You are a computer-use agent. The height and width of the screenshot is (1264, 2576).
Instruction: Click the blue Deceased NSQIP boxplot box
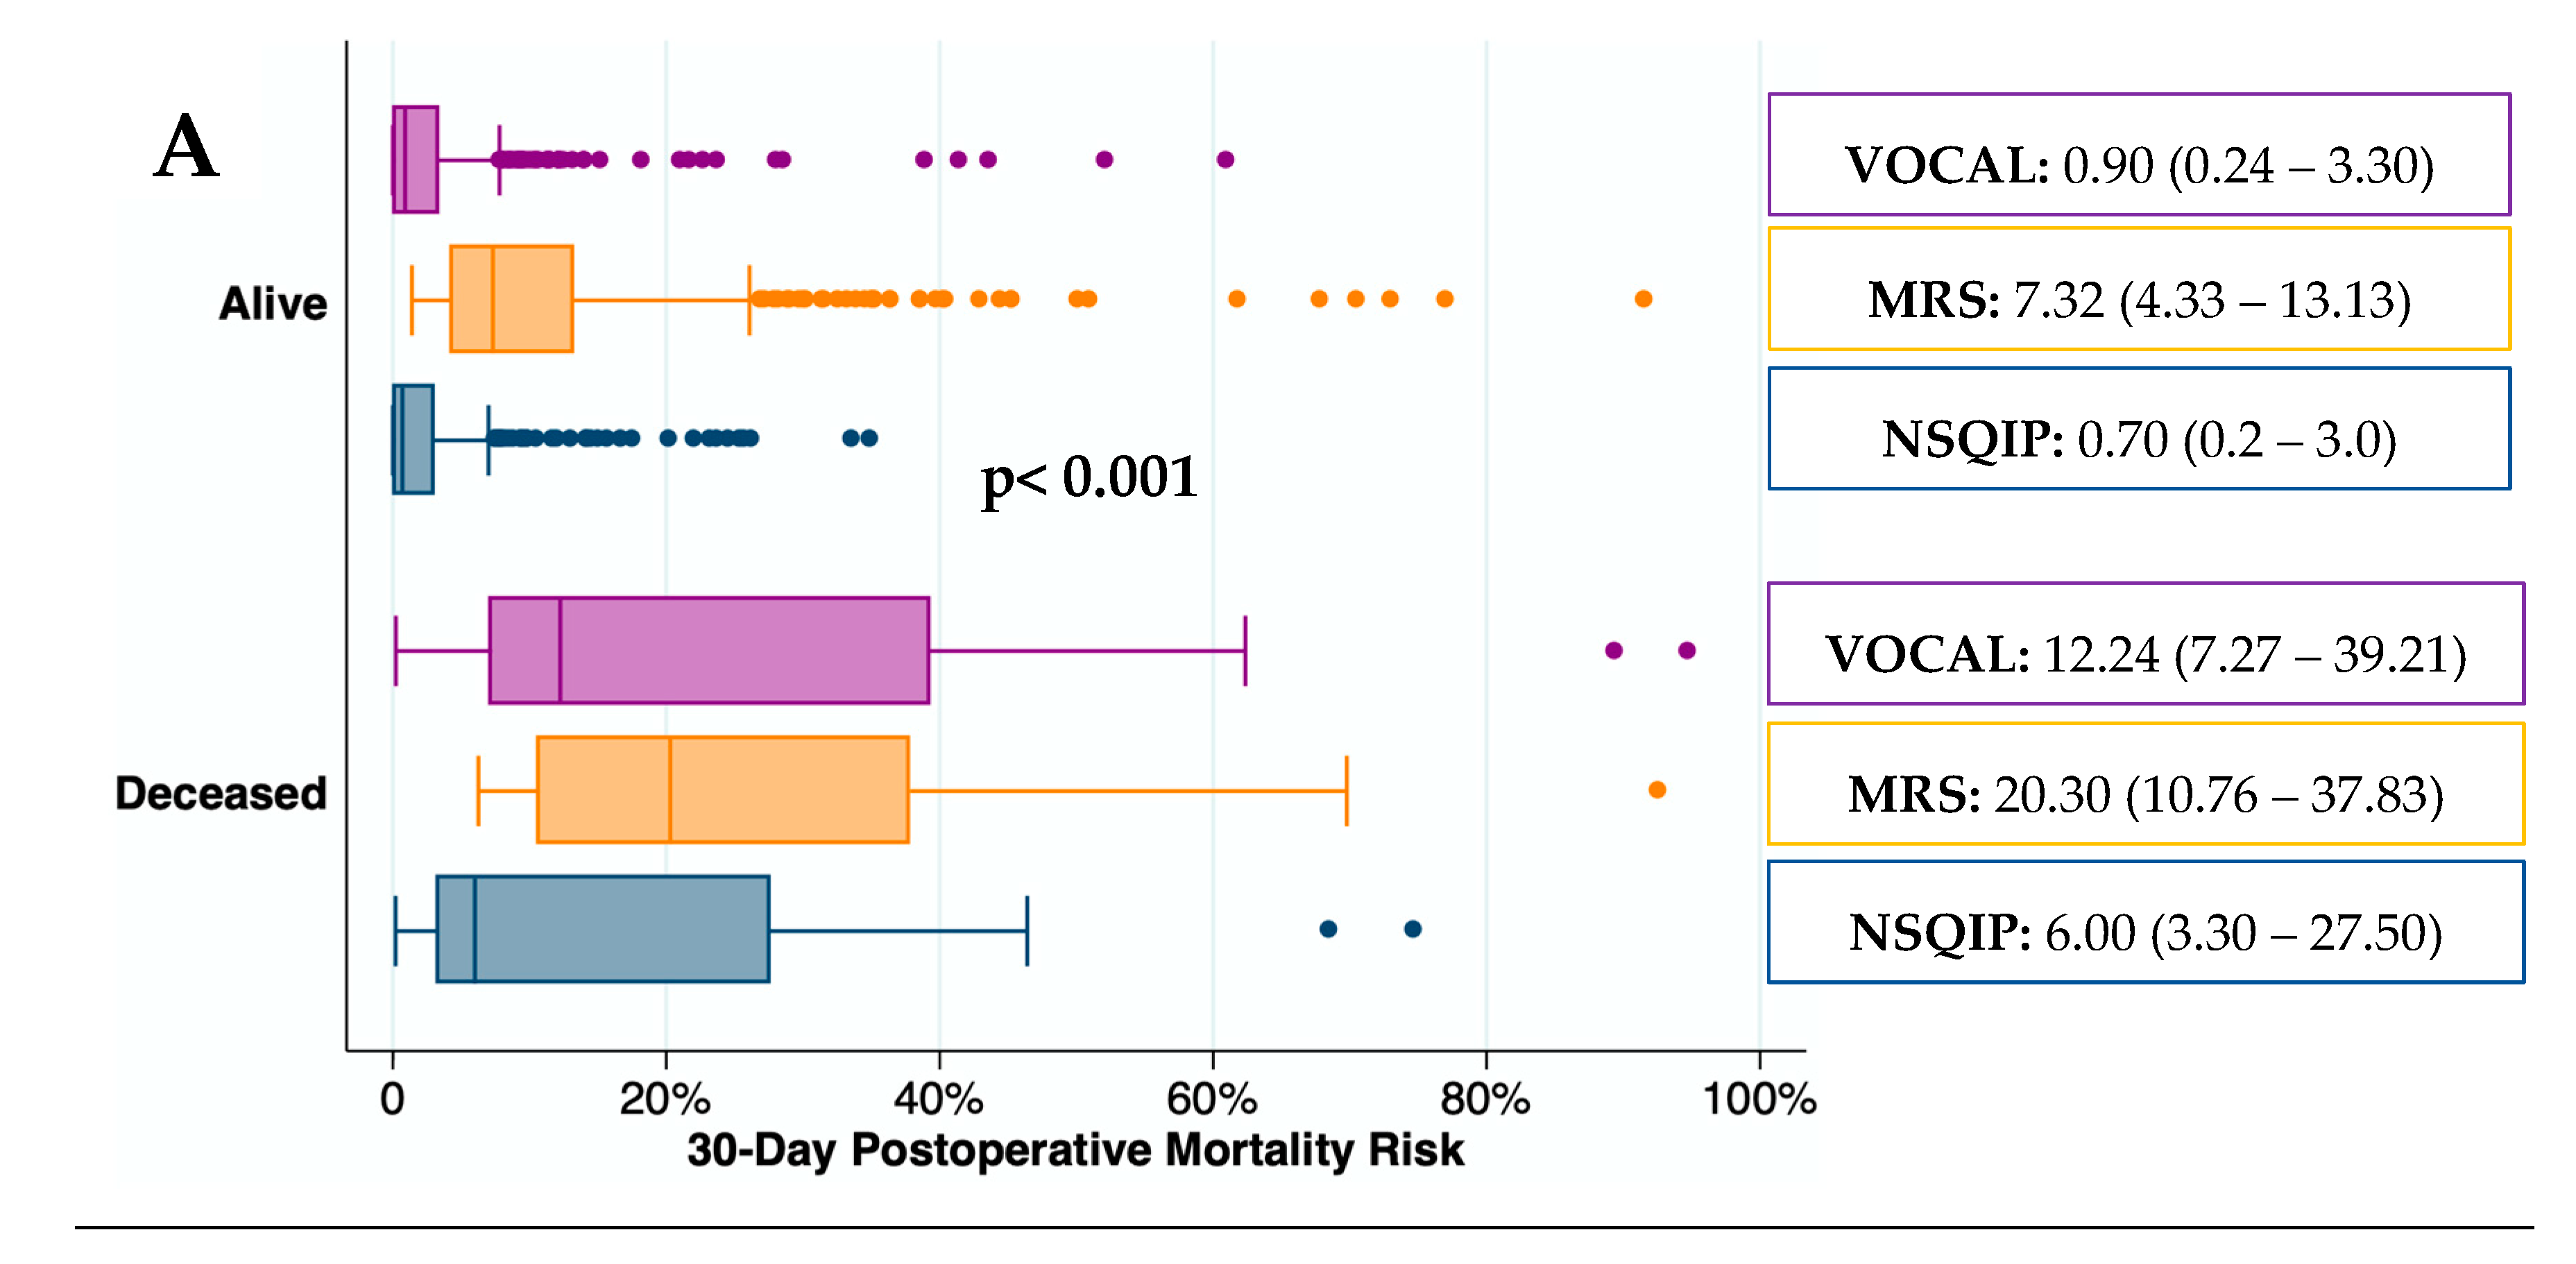pyautogui.click(x=603, y=929)
